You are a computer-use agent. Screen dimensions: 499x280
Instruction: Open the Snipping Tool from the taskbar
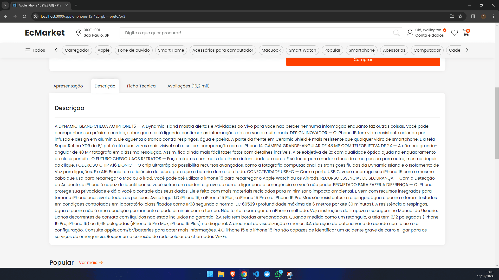290,274
